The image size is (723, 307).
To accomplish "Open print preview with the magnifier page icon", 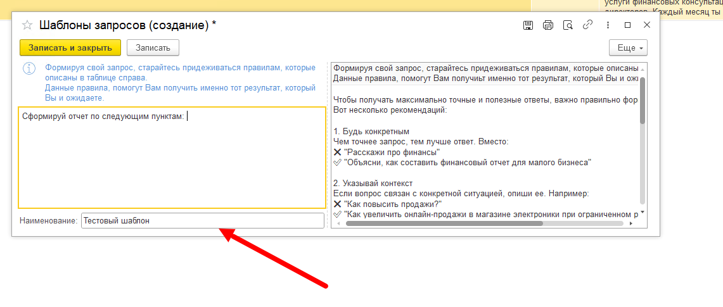I will tap(568, 25).
